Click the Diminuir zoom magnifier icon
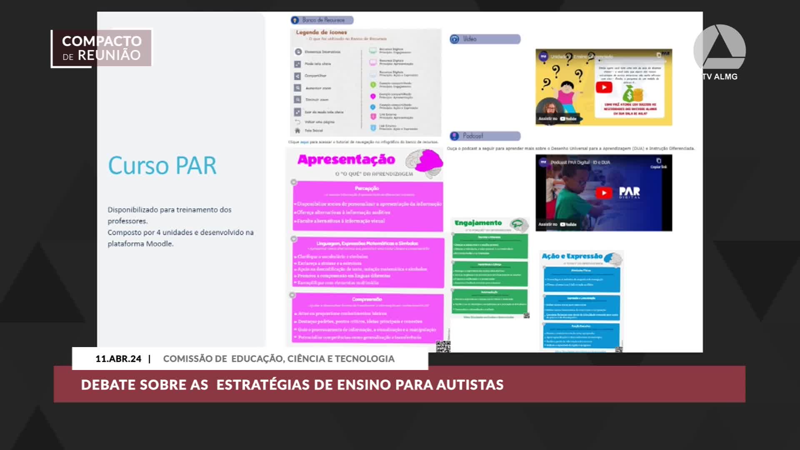 pyautogui.click(x=297, y=100)
